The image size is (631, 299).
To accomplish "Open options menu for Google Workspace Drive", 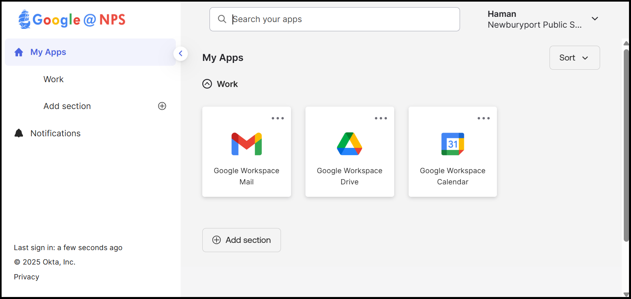I will pyautogui.click(x=381, y=118).
